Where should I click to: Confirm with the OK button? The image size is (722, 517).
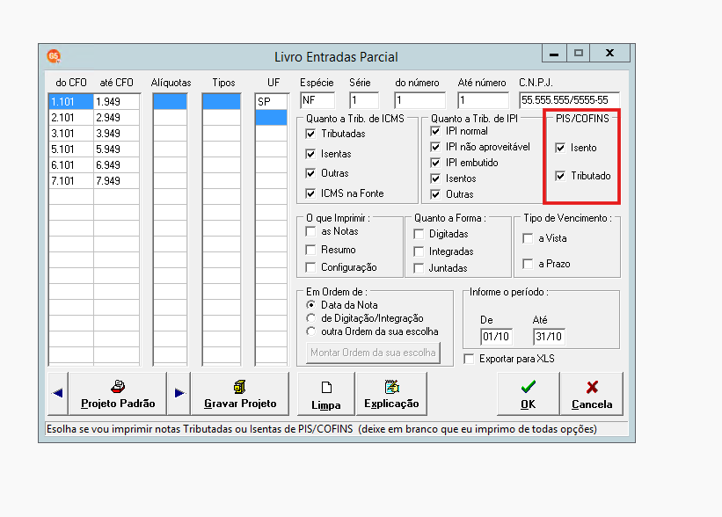[x=529, y=394]
